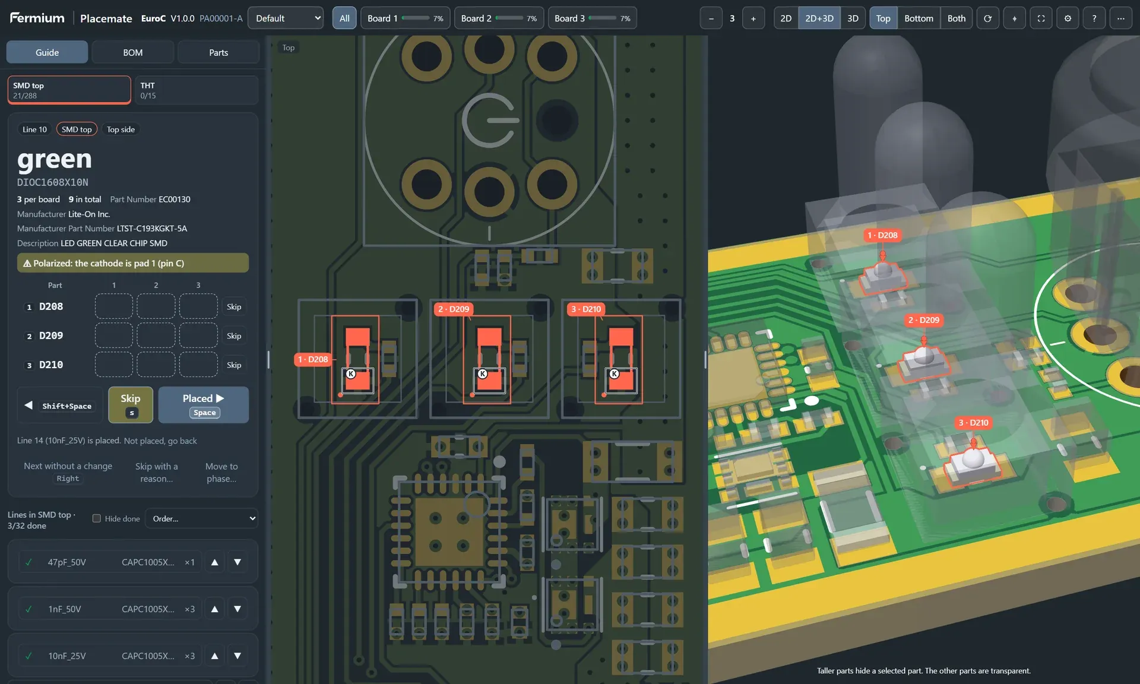Click the compass diamond icon in the toolbar
The height and width of the screenshot is (684, 1140).
click(1014, 18)
